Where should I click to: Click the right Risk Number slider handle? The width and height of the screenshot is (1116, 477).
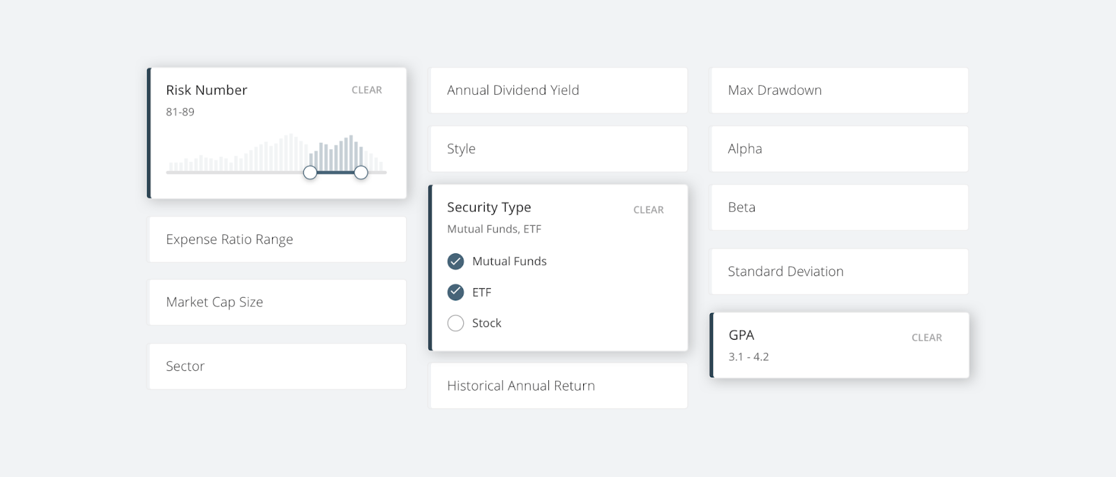(361, 172)
